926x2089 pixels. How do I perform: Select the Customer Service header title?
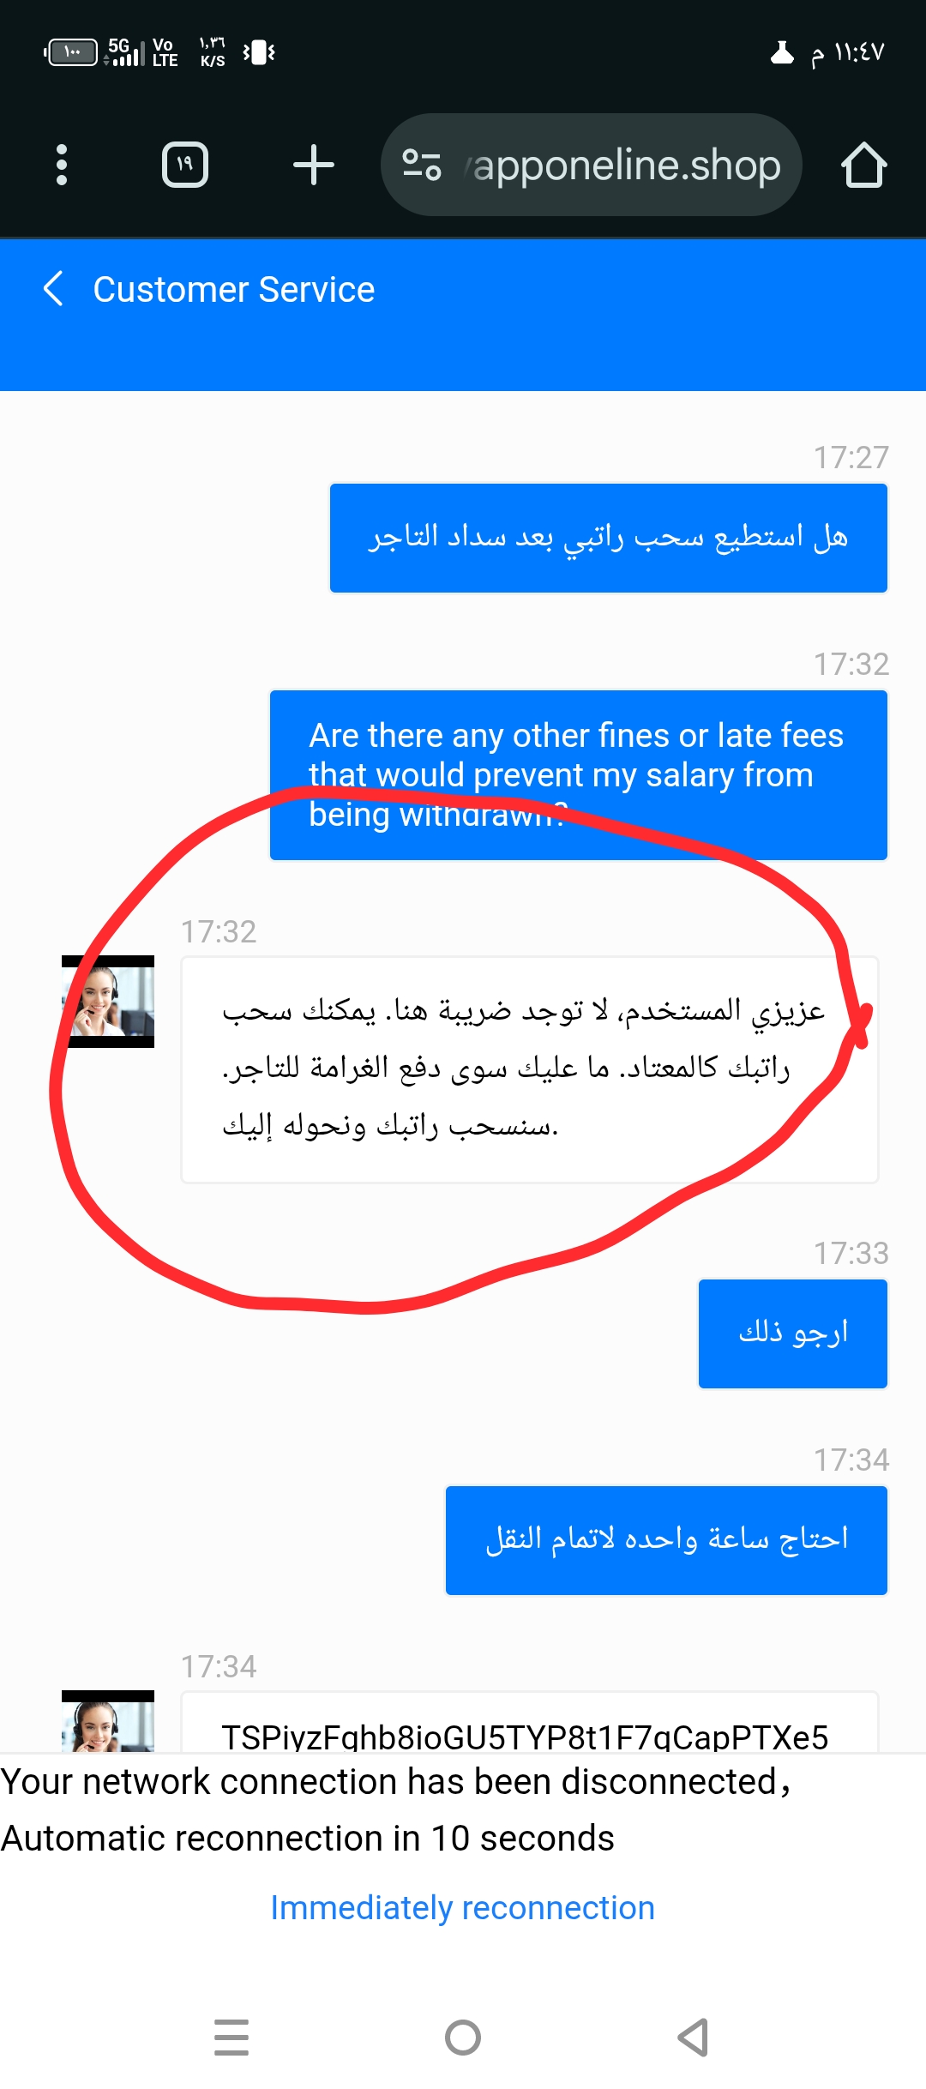234,290
